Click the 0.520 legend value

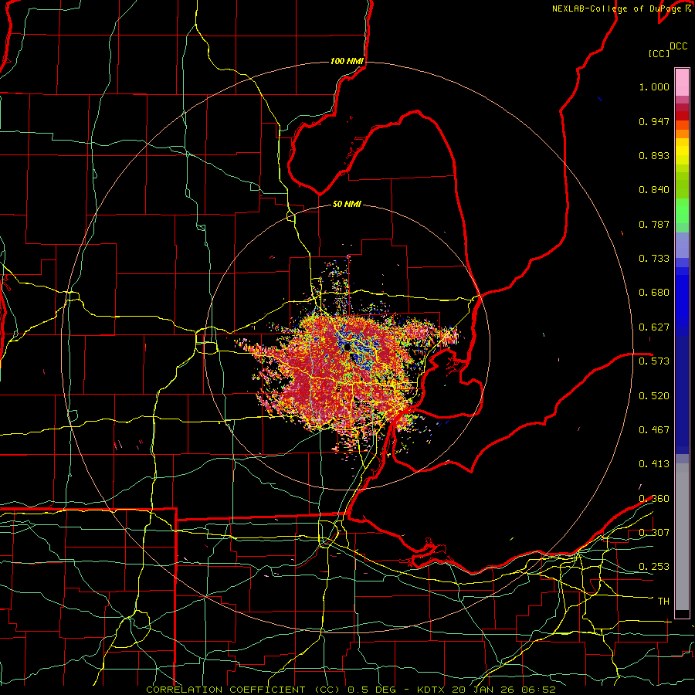(654, 396)
